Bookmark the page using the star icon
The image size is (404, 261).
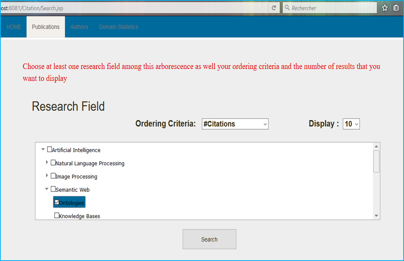click(384, 7)
